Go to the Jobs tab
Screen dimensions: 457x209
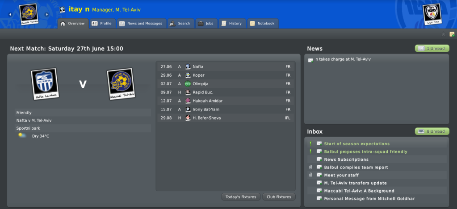tap(206, 24)
